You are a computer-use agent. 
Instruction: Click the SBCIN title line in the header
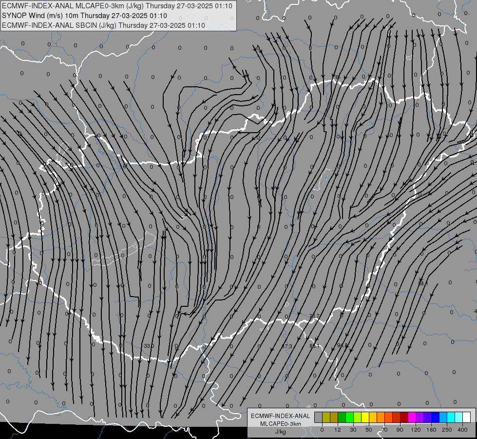click(103, 25)
